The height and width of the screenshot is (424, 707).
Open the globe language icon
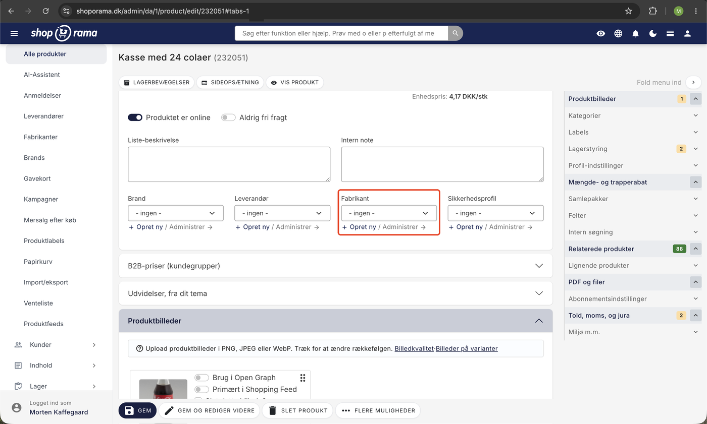point(618,33)
